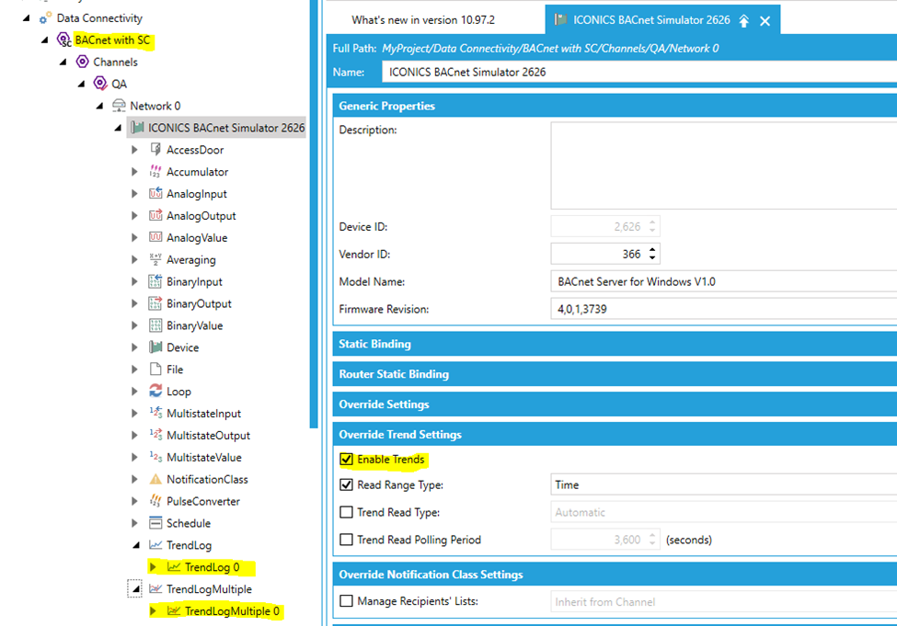Check Manage Recipients' Lists option
Viewport: 897px width, 626px height.
click(x=346, y=602)
